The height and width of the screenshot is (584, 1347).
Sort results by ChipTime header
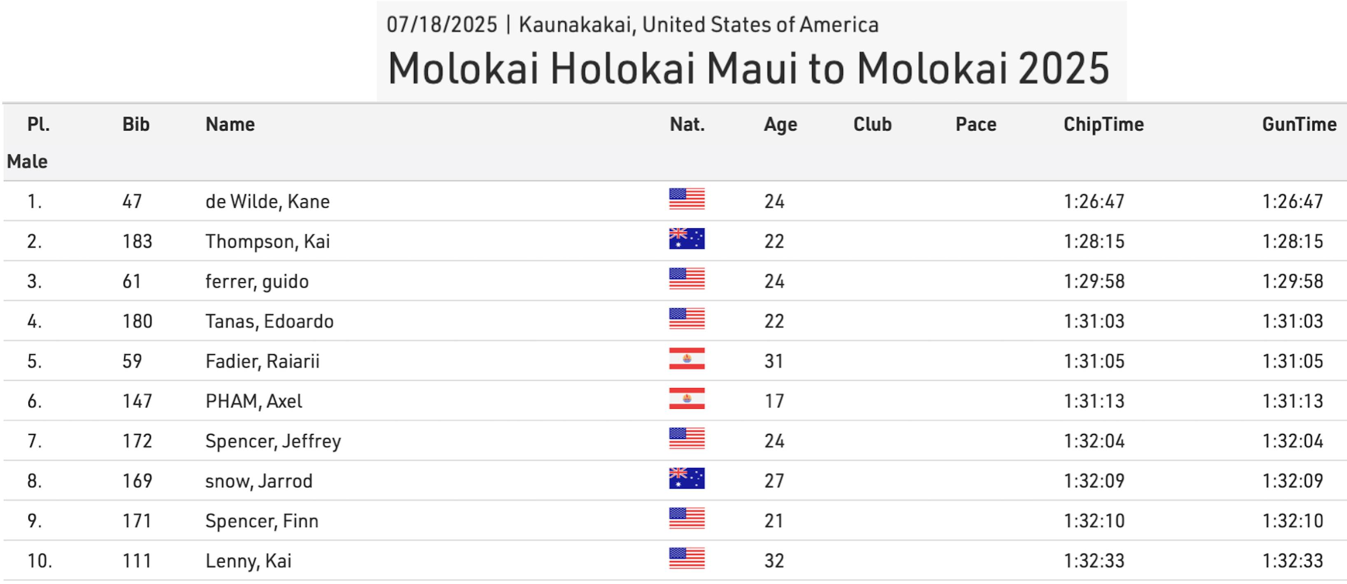pyautogui.click(x=1103, y=125)
